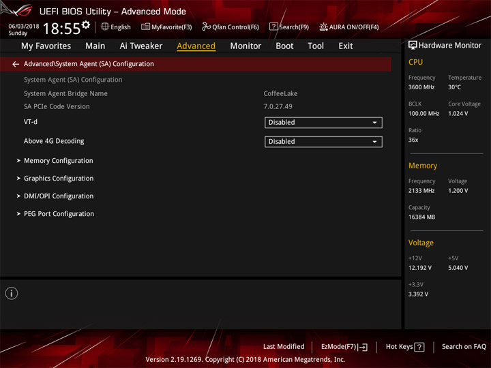Switch to Monitor tab
This screenshot has height=368, width=491.
245,46
